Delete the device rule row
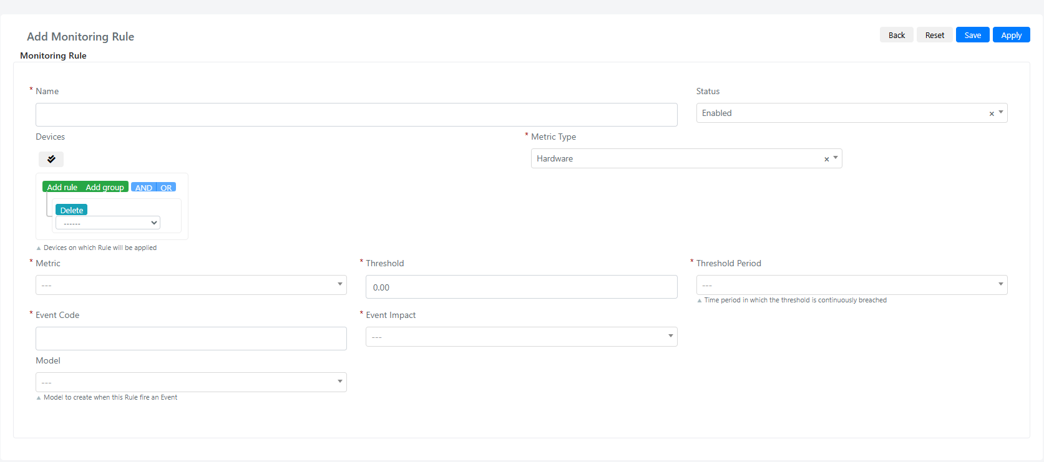 (x=72, y=210)
